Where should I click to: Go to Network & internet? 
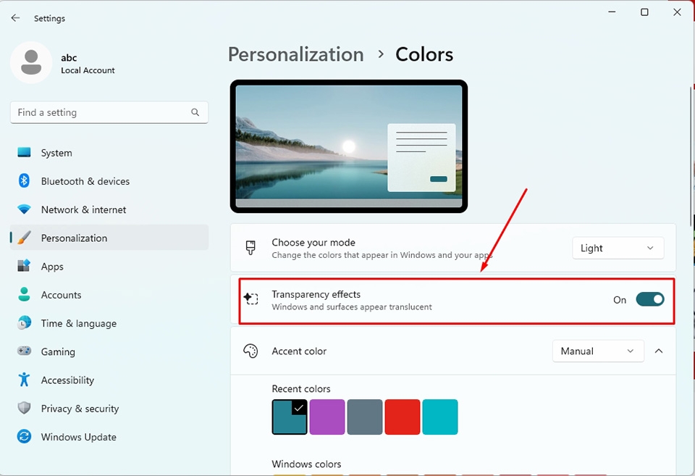click(109, 209)
